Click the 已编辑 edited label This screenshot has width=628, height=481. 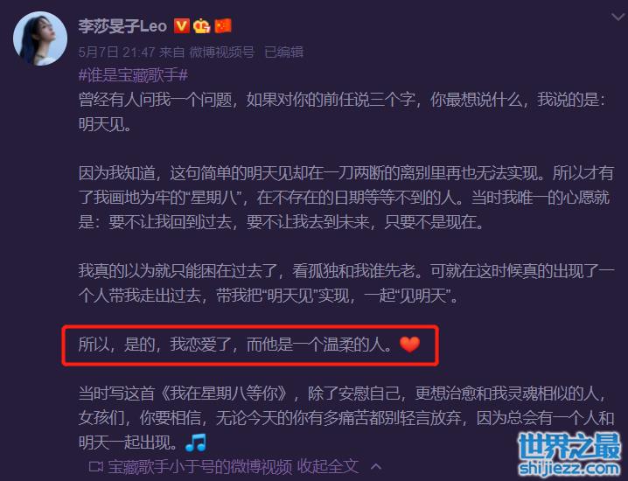[x=284, y=52]
